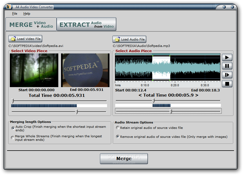Click the highlighted selection in audio waveform

tap(161, 68)
